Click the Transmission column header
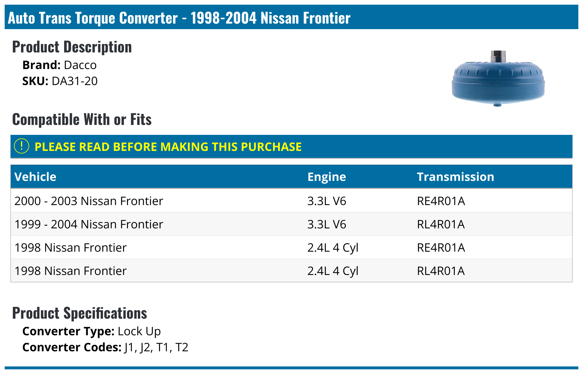The height and width of the screenshot is (374, 583). 455,177
